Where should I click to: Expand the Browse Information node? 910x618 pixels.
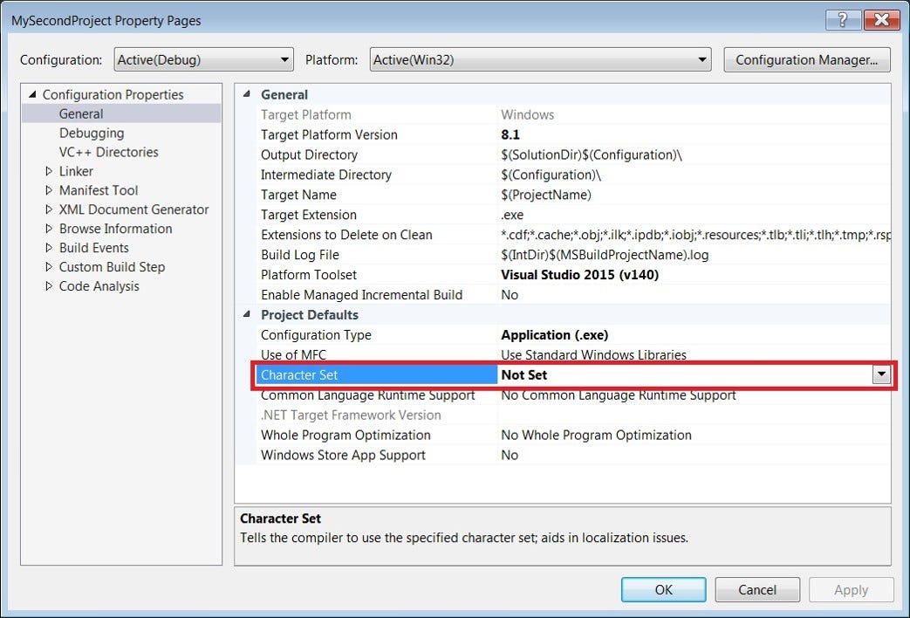point(51,229)
